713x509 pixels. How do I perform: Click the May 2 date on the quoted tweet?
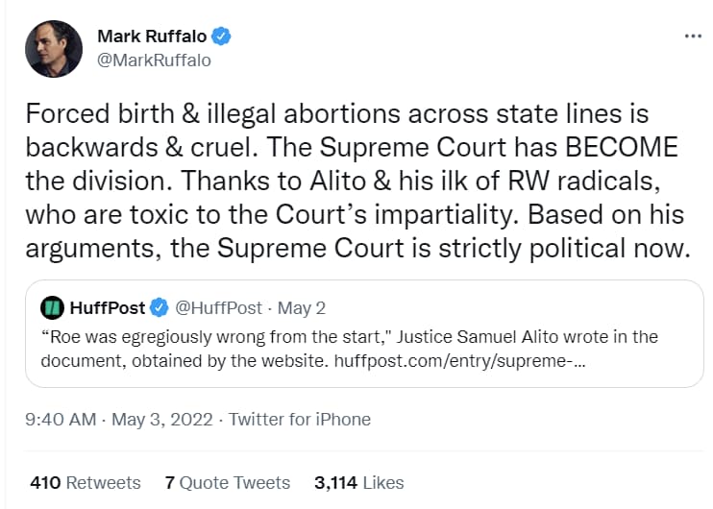[x=302, y=308]
